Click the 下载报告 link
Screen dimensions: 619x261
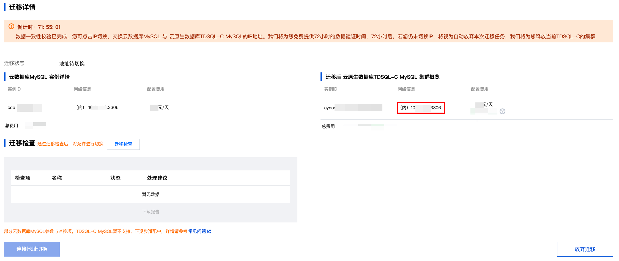pos(151,212)
